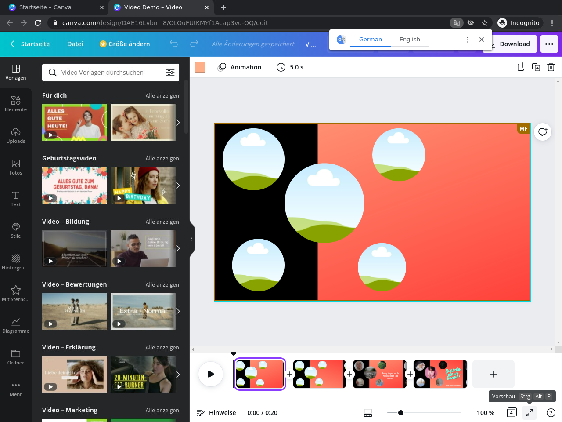The height and width of the screenshot is (422, 562).
Task: Select English in the translate popup
Action: [410, 40]
